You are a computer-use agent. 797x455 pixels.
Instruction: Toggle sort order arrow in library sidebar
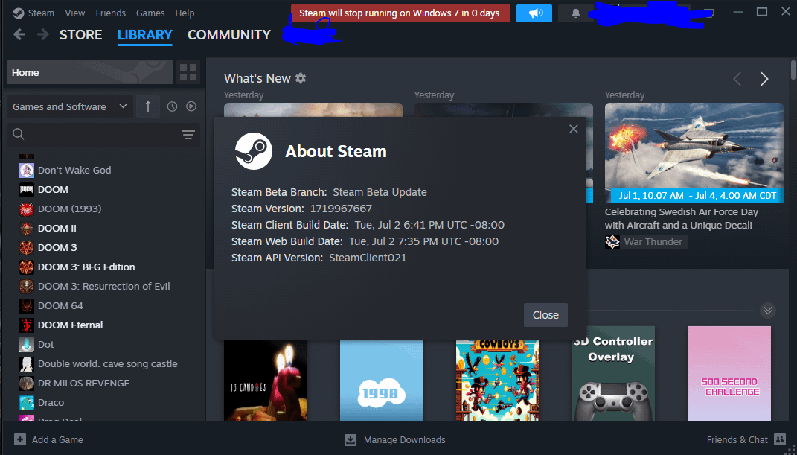click(148, 106)
